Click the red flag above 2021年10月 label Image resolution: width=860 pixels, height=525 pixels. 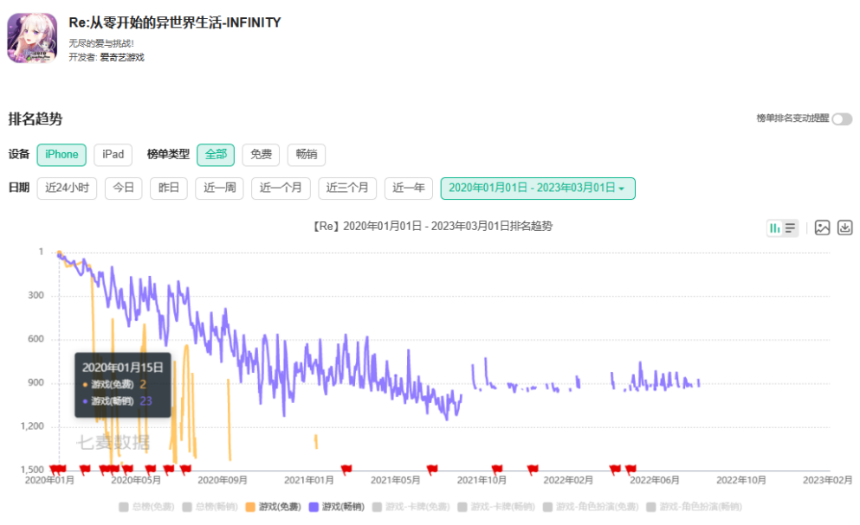pos(497,469)
